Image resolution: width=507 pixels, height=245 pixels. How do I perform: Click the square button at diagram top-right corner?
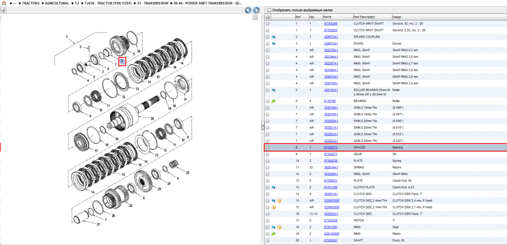[255, 17]
